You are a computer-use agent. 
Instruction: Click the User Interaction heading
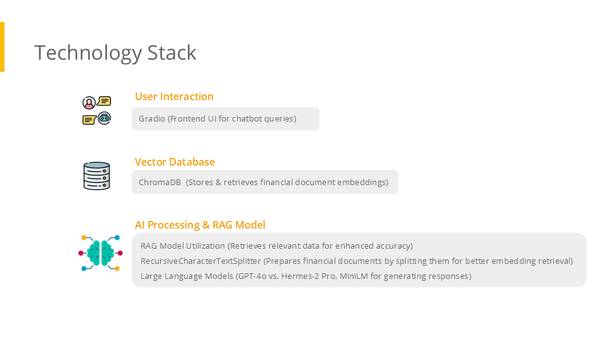coord(174,96)
